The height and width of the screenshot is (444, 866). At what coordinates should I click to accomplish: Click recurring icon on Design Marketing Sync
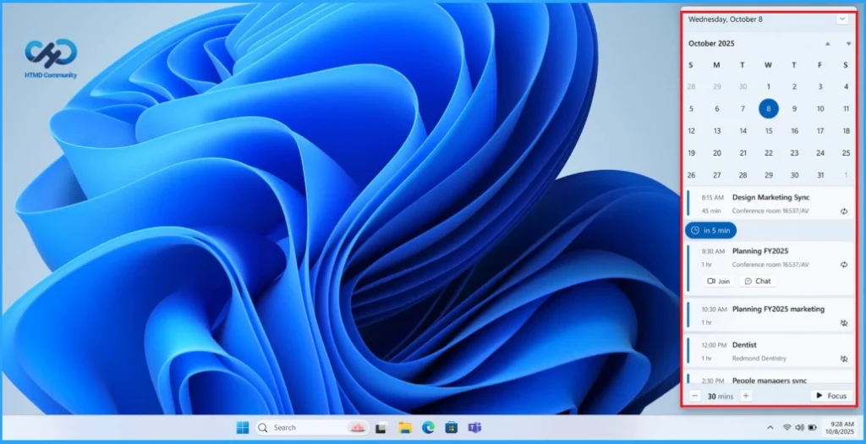(844, 211)
